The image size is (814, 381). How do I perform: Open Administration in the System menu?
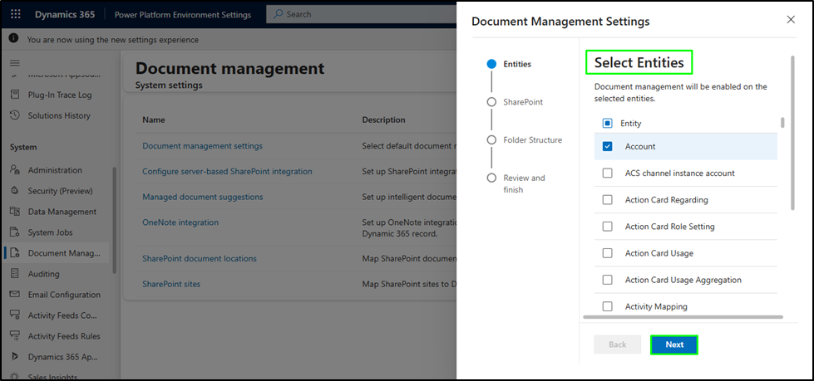[55, 170]
